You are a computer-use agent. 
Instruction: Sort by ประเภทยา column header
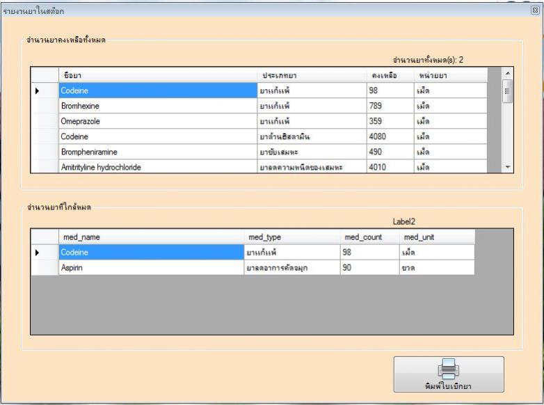click(x=312, y=75)
